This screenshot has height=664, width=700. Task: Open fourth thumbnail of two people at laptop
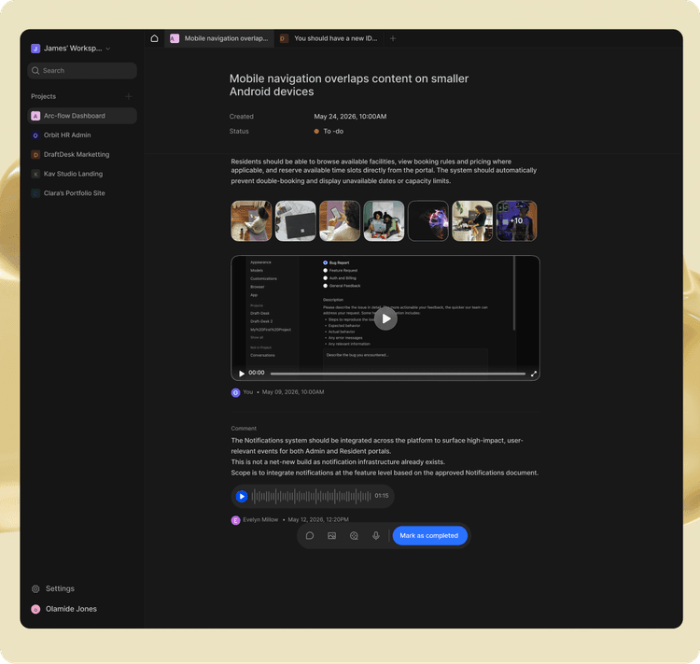pos(384,220)
